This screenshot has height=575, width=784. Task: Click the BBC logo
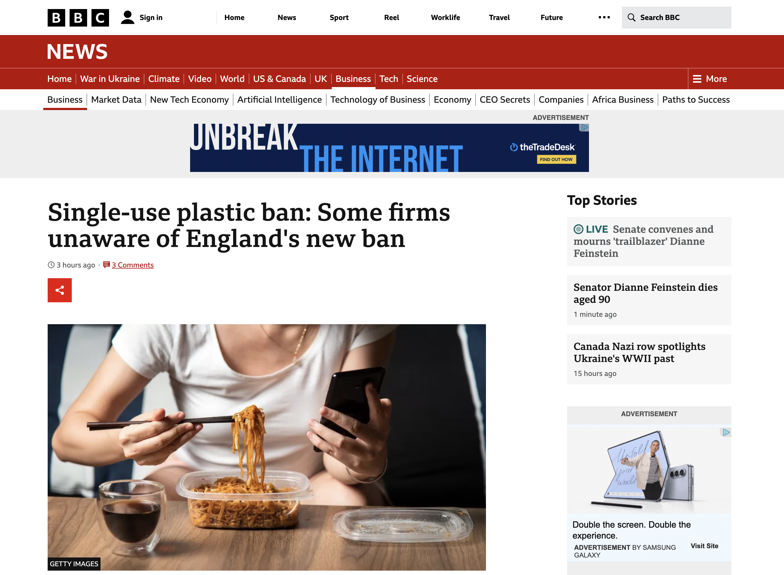[x=78, y=18]
